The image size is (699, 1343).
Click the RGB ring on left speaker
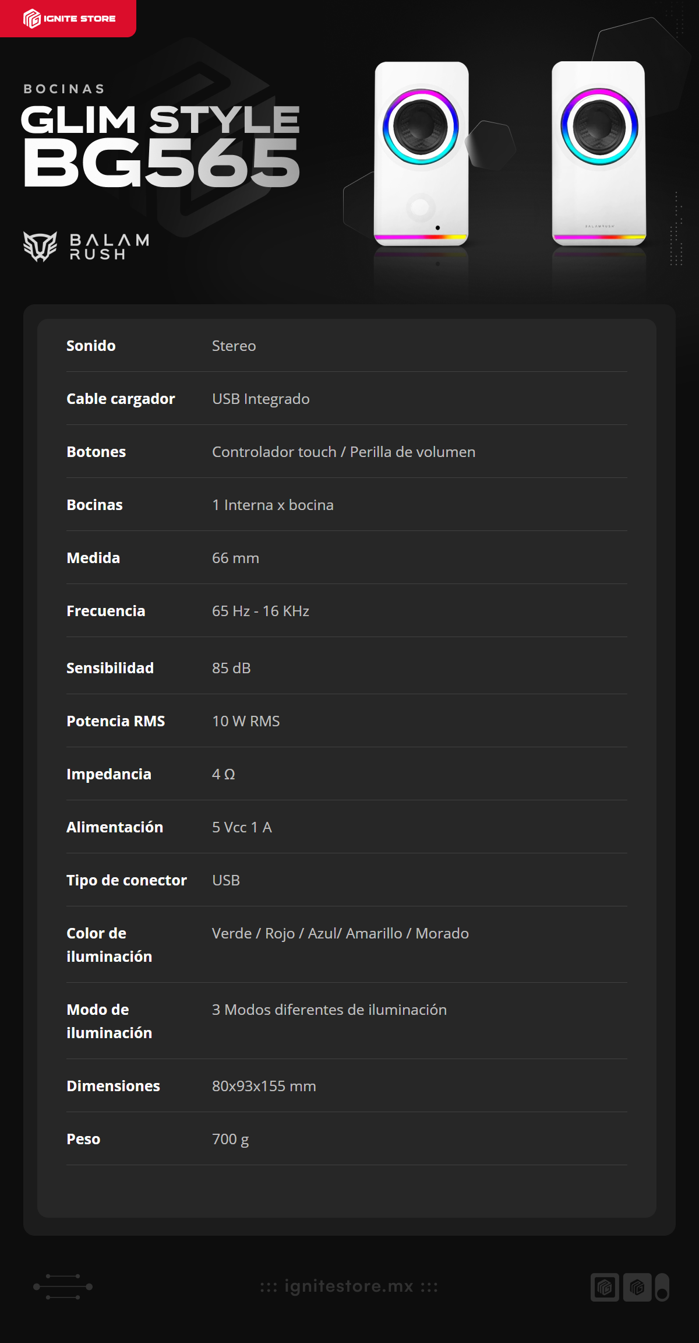pos(421,126)
